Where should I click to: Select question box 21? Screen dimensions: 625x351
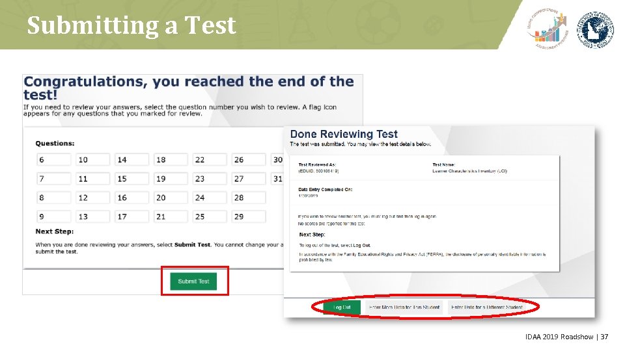click(x=171, y=216)
